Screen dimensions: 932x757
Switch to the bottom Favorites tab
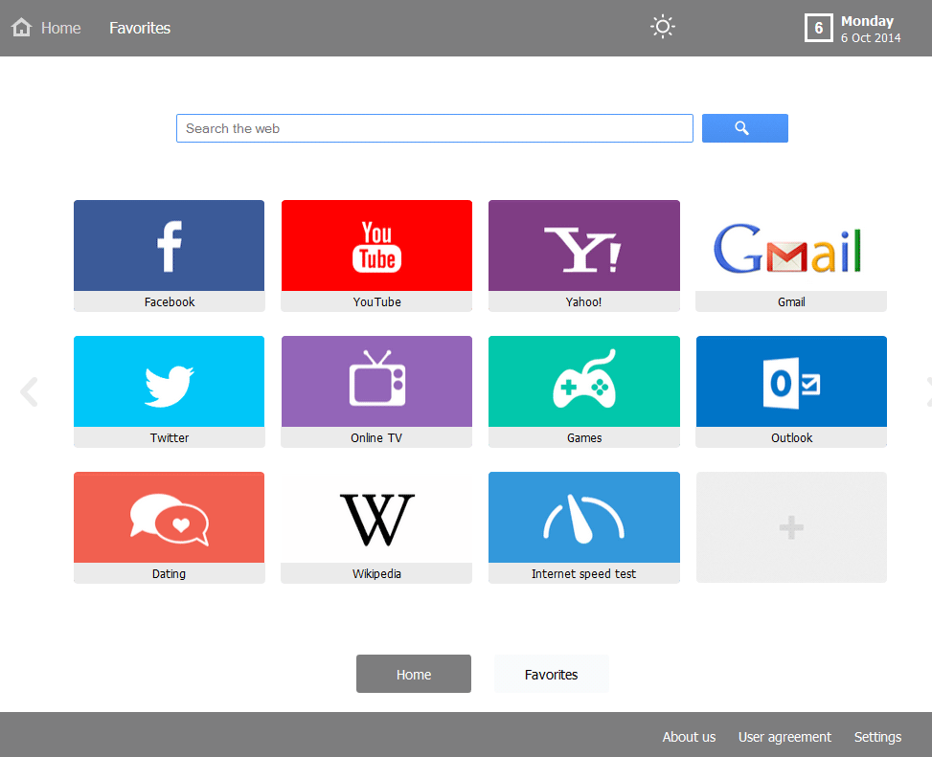coord(551,674)
